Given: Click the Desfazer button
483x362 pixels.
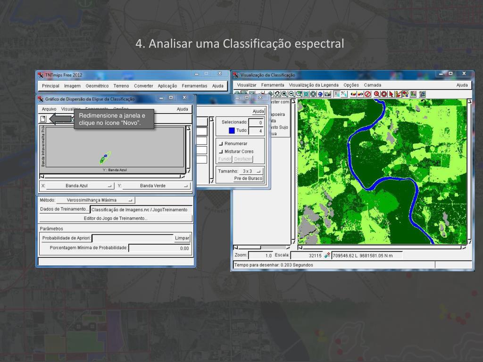Looking at the screenshot, I should (243, 159).
